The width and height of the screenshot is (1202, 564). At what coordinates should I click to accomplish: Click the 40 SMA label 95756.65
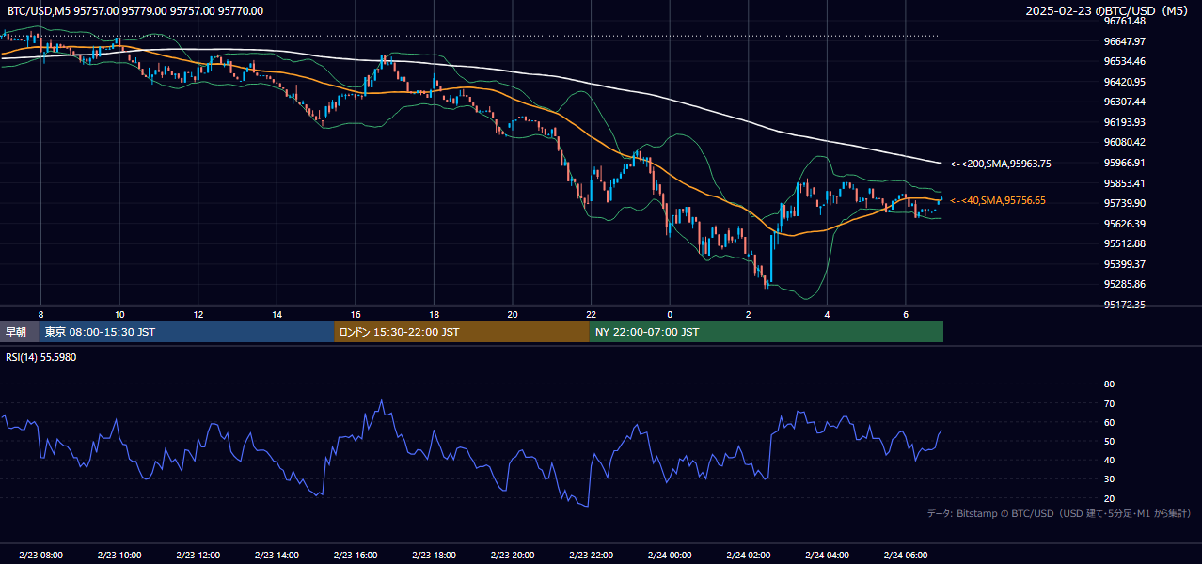(997, 200)
